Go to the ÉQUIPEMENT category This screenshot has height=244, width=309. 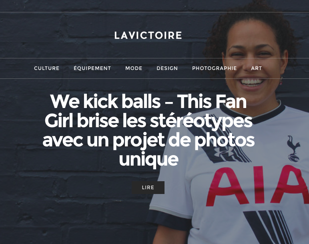(92, 68)
